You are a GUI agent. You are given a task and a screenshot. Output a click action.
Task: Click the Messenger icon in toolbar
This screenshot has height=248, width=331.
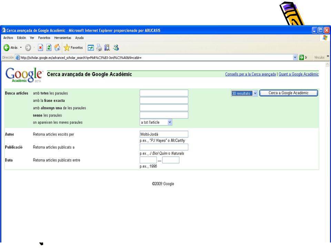click(116, 48)
